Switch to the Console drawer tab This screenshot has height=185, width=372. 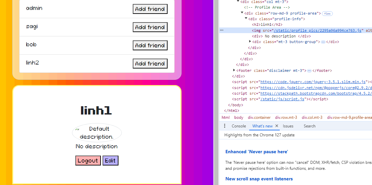coord(239,126)
